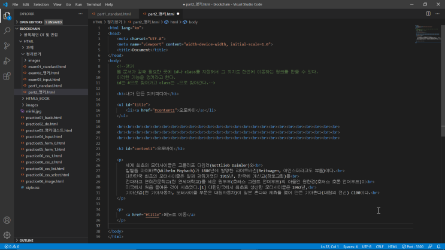Open exam03_input.html file
Viewport: 445px width, 250px height.
[x=44, y=80]
